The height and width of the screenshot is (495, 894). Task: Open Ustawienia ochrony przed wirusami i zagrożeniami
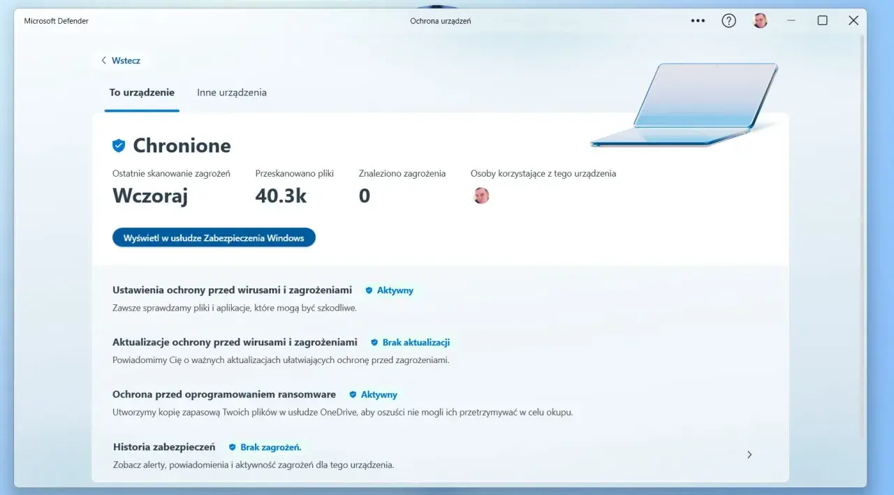click(x=232, y=290)
